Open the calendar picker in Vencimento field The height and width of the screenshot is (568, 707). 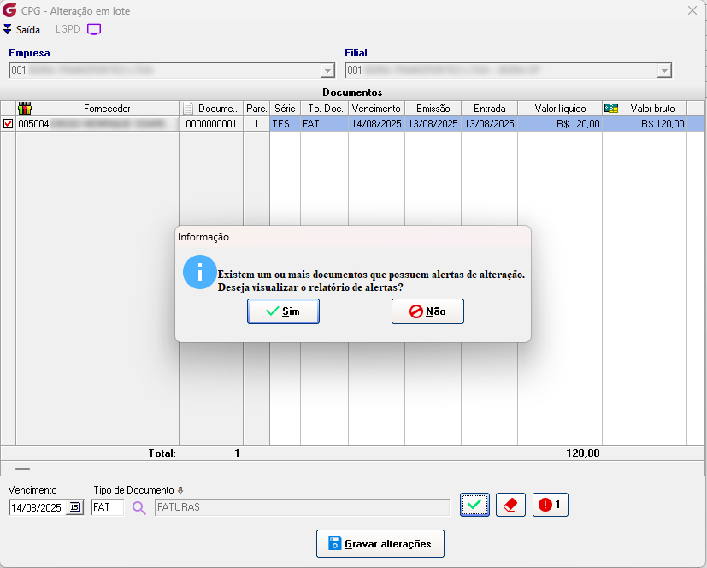[75, 507]
